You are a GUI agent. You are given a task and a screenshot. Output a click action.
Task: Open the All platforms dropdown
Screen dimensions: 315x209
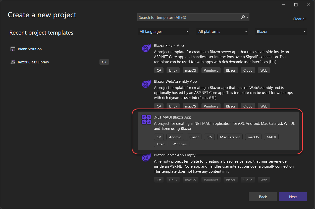(223, 32)
